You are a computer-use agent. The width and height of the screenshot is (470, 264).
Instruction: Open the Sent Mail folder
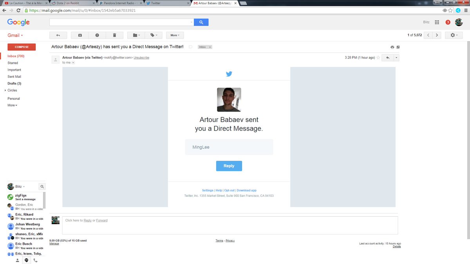click(x=14, y=77)
